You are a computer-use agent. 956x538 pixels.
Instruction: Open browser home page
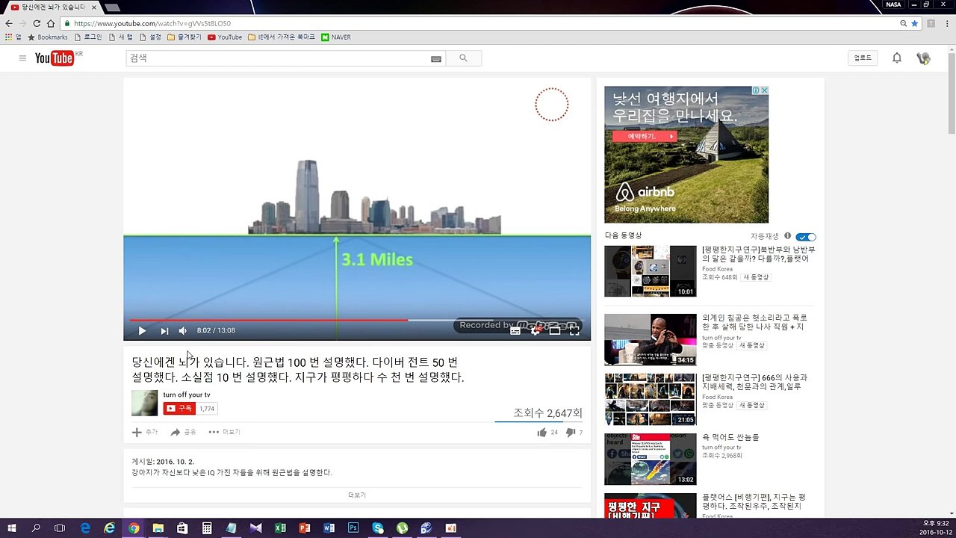click(50, 23)
